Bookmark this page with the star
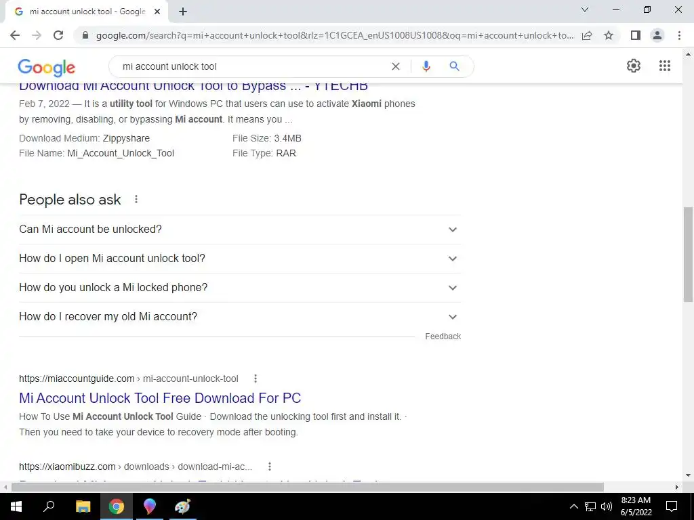The width and height of the screenshot is (694, 520). 609,35
